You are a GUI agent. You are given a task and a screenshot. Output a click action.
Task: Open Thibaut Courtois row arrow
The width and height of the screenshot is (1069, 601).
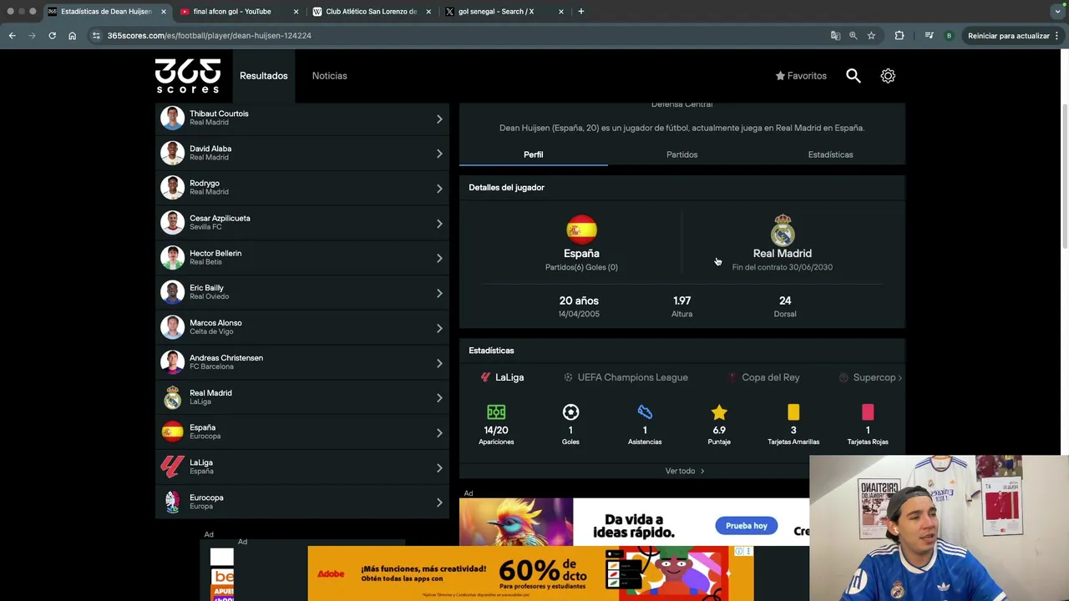click(439, 119)
